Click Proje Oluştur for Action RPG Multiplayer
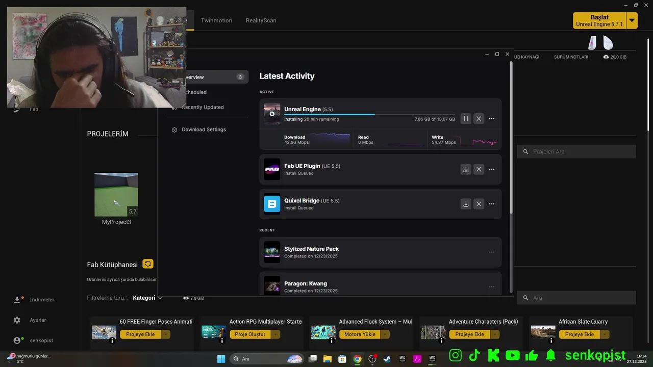This screenshot has height=367, width=653. [250, 334]
